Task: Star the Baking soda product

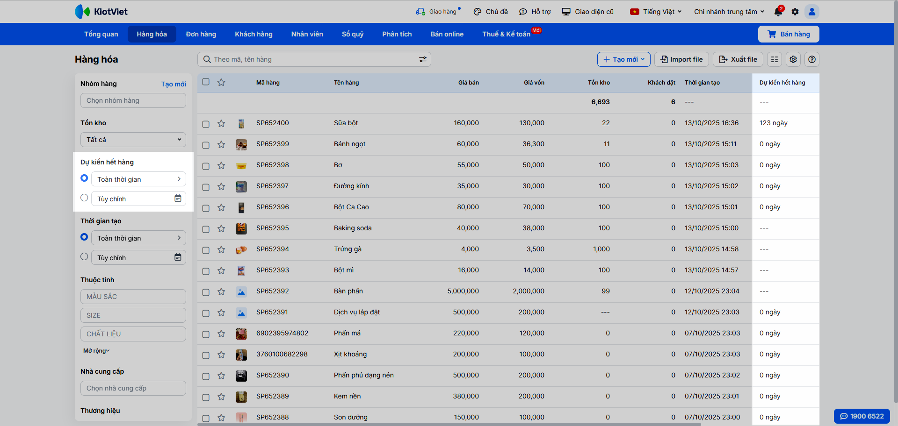Action: click(x=221, y=228)
